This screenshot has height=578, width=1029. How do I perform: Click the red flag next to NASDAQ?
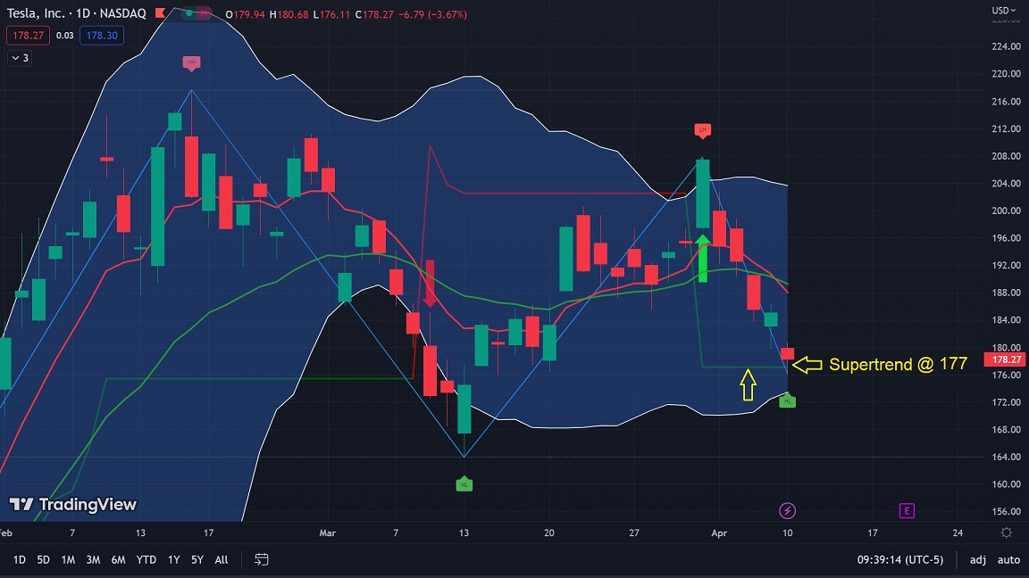160,13
